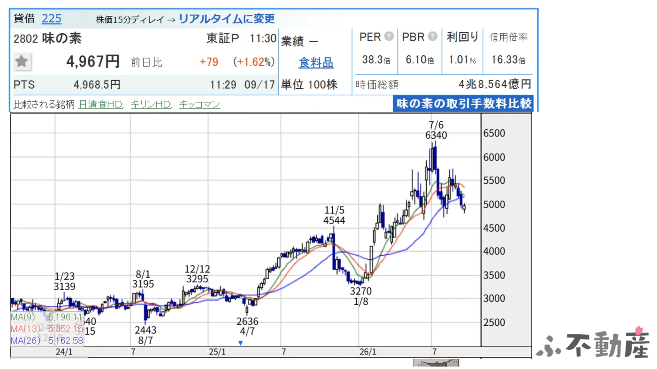
Task: Open the PBR help question mark
Action: (433, 36)
